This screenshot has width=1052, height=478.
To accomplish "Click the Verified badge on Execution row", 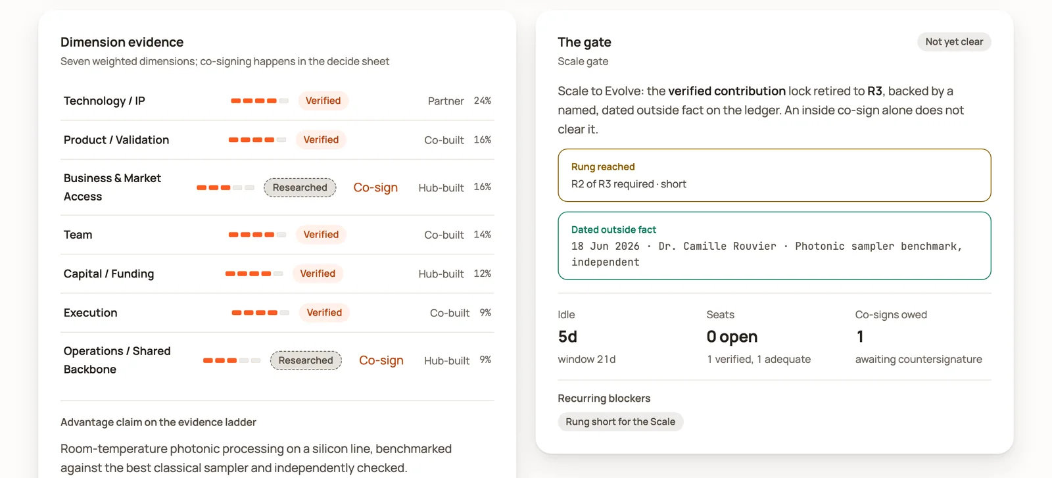I will [324, 313].
